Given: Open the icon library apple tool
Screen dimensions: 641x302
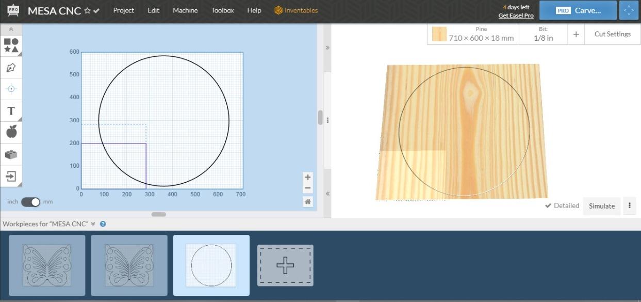Looking at the screenshot, I should click(x=11, y=132).
